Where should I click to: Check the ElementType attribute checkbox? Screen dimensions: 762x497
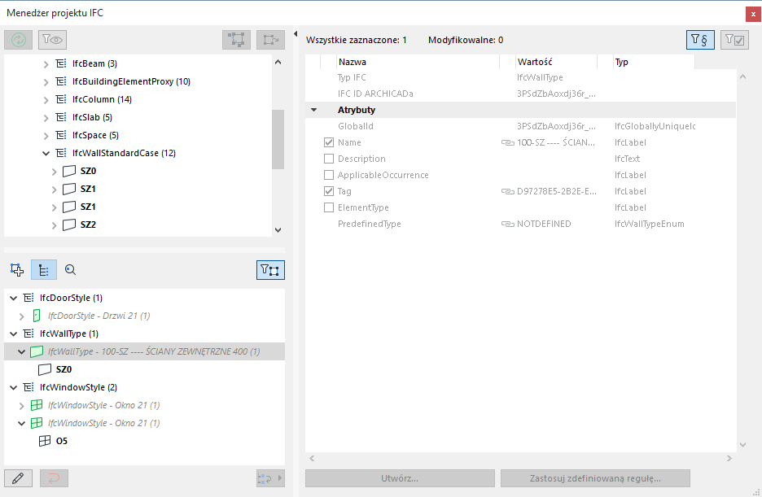coord(329,207)
